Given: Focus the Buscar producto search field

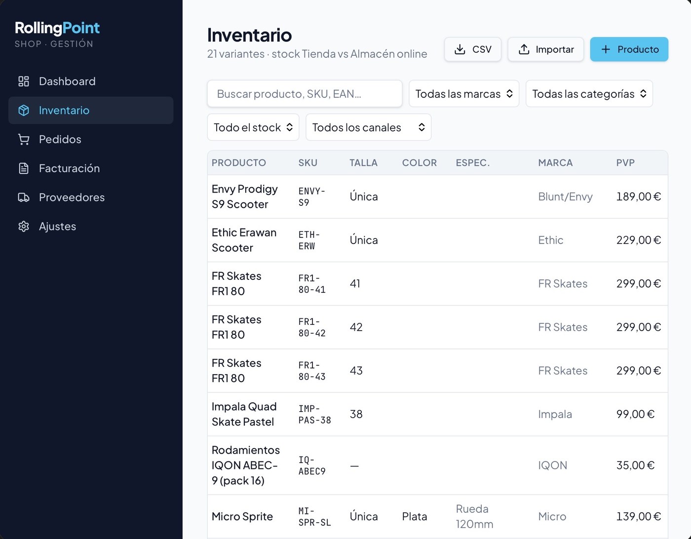Looking at the screenshot, I should coord(305,94).
